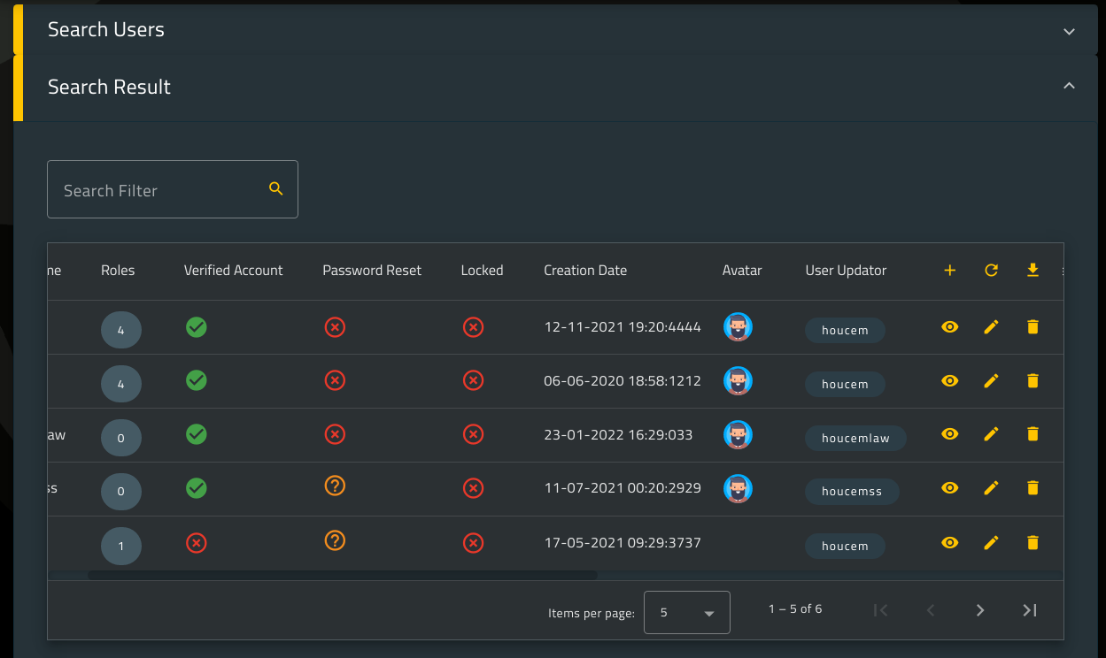Sort by the Locked column header
Viewport: 1106px width, 658px height.
(x=482, y=271)
